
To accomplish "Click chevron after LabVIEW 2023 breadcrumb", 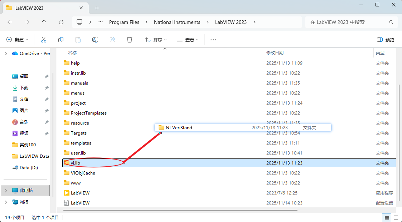I will (x=254, y=22).
